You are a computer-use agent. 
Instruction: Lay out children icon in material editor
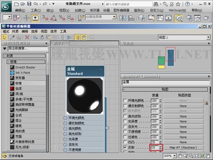point(69,38)
